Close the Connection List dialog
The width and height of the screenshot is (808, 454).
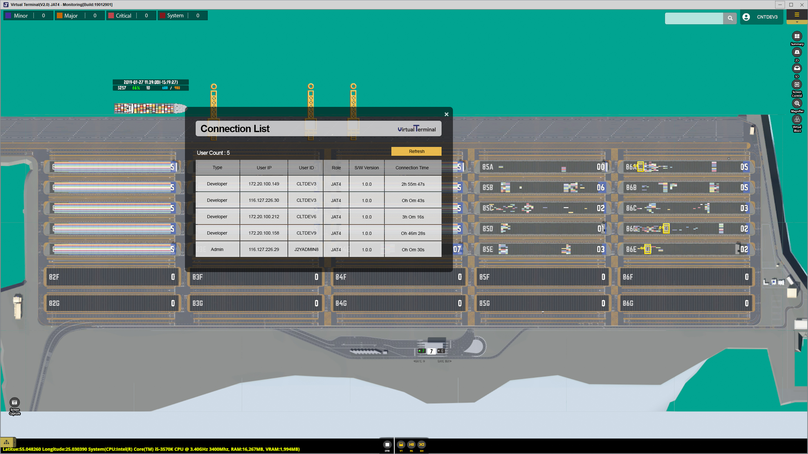(x=446, y=114)
